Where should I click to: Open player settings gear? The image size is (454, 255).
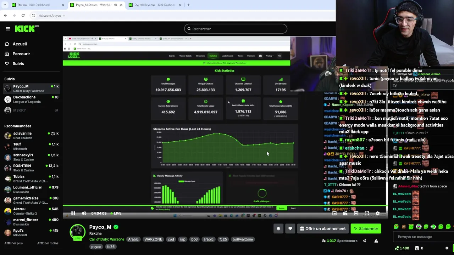tap(378, 213)
